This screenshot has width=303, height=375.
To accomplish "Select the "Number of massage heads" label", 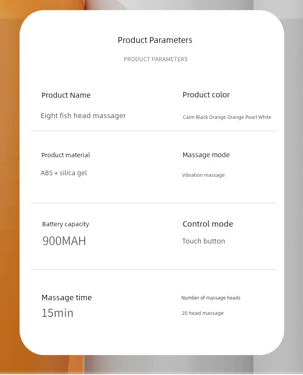I will coord(211,298).
